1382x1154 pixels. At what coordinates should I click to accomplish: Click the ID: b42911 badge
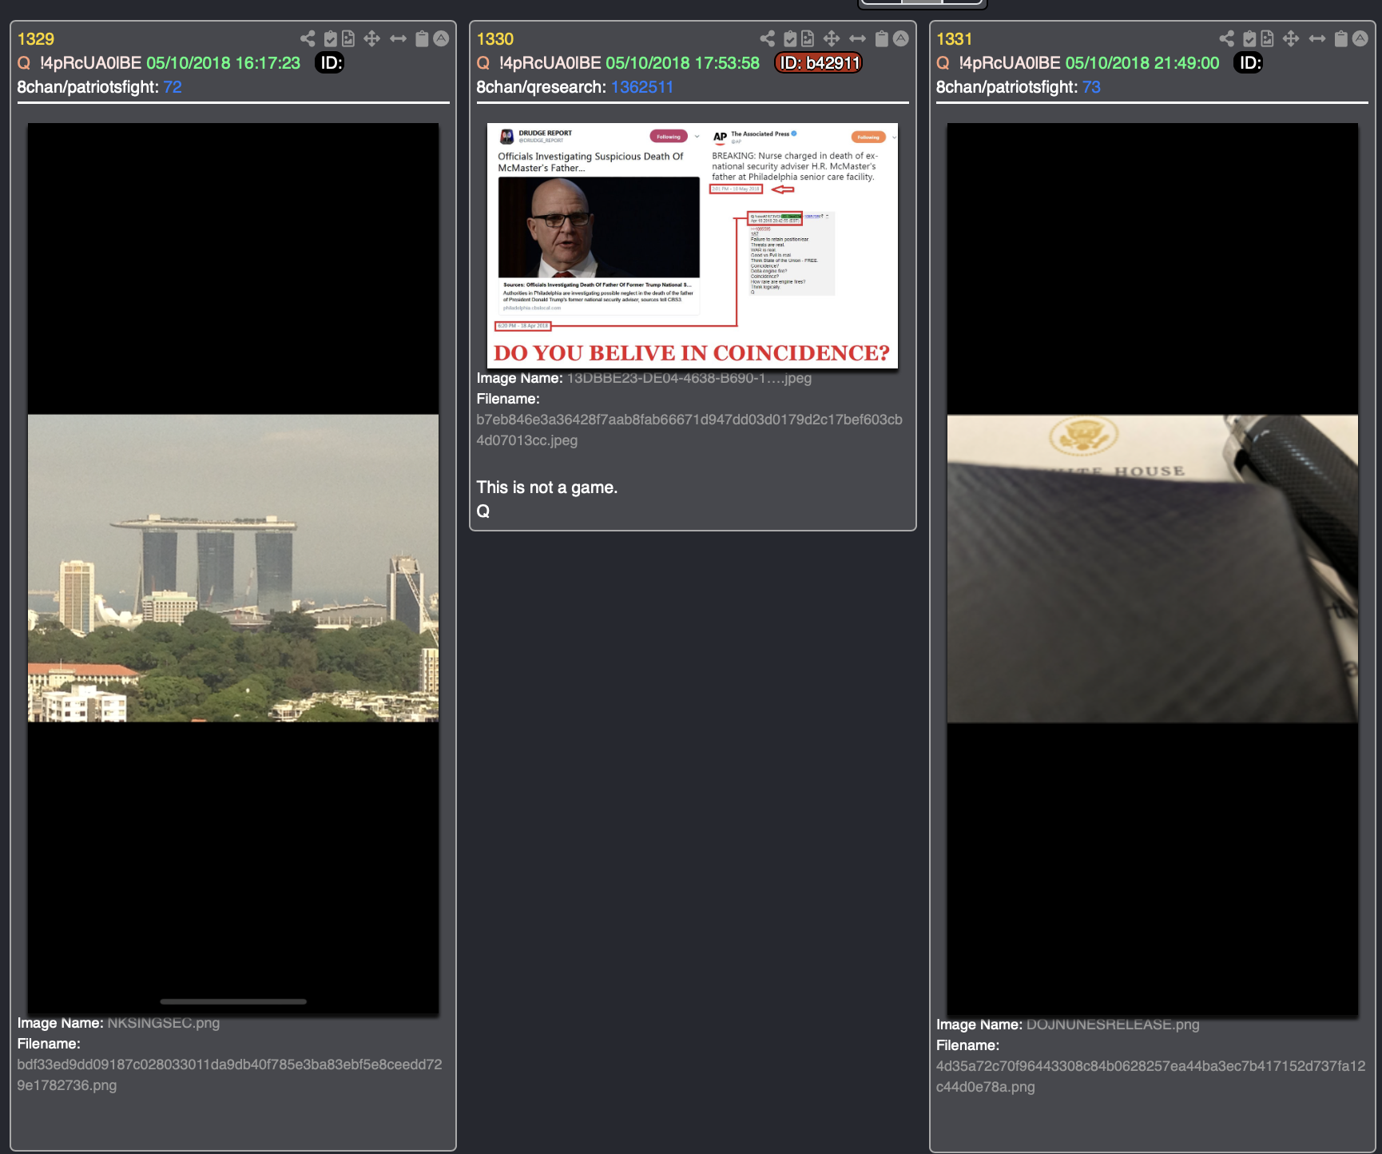819,63
